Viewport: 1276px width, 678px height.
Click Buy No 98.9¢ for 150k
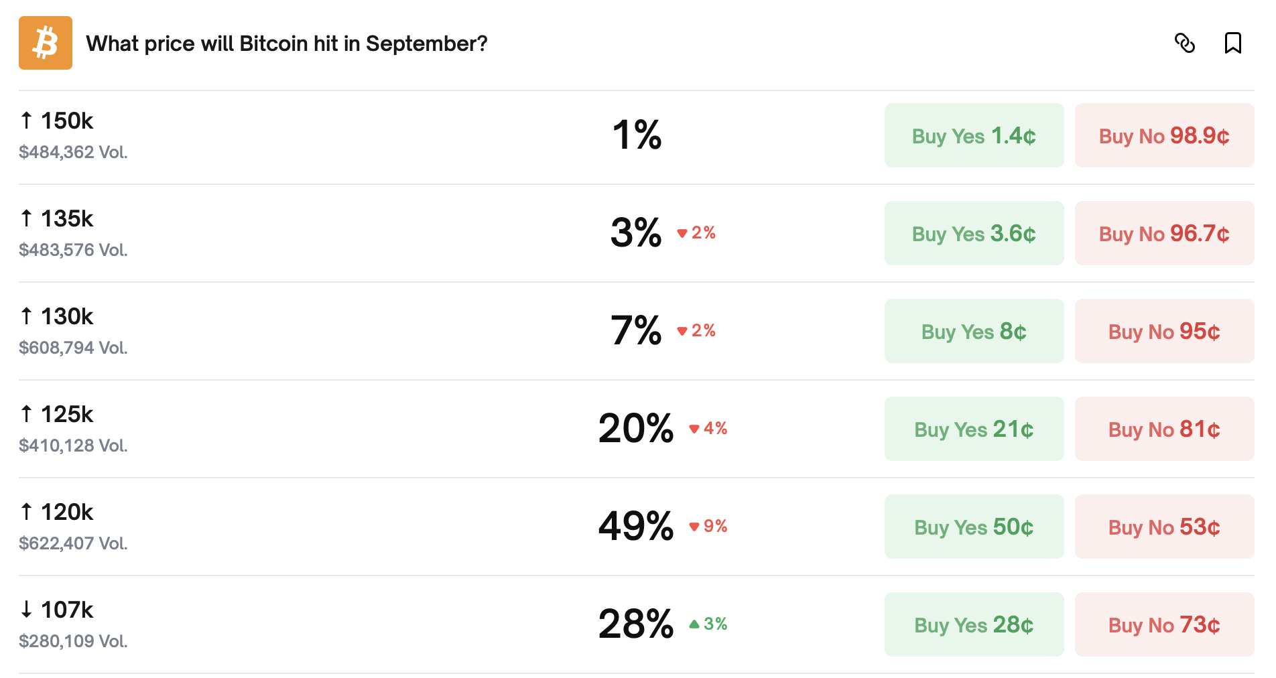(x=1163, y=136)
